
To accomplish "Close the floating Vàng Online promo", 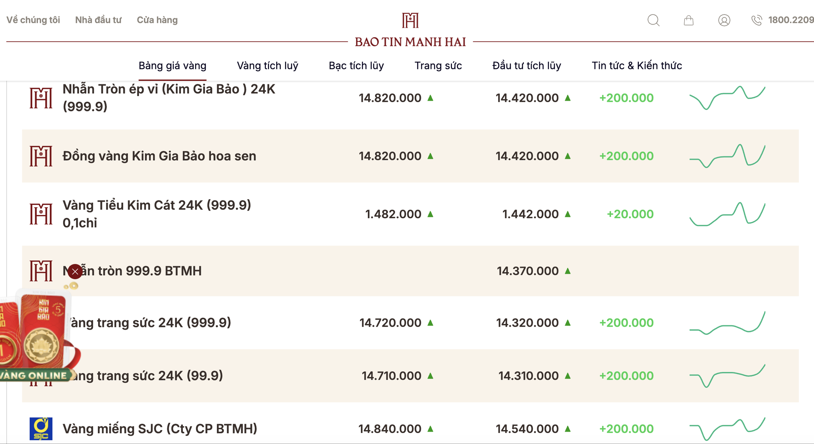I will tap(75, 272).
